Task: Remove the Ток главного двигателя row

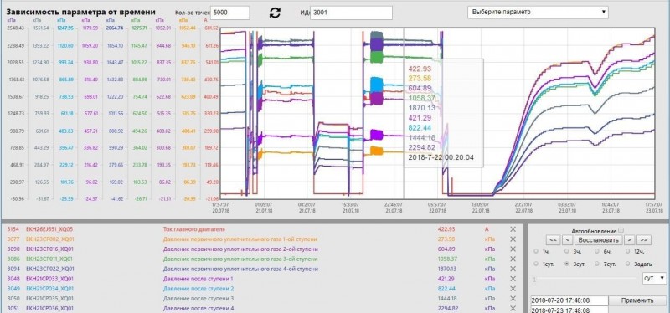Action: pyautogui.click(x=513, y=229)
